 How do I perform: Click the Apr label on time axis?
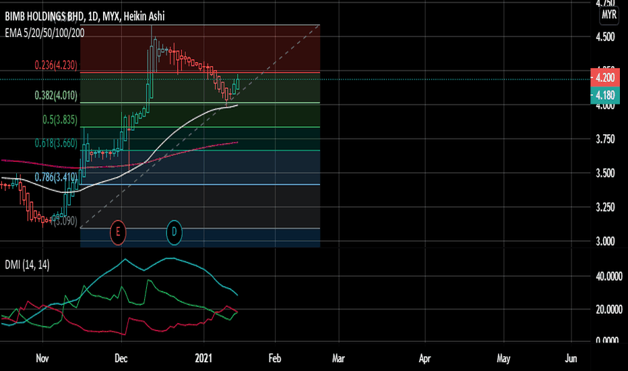pos(425,358)
